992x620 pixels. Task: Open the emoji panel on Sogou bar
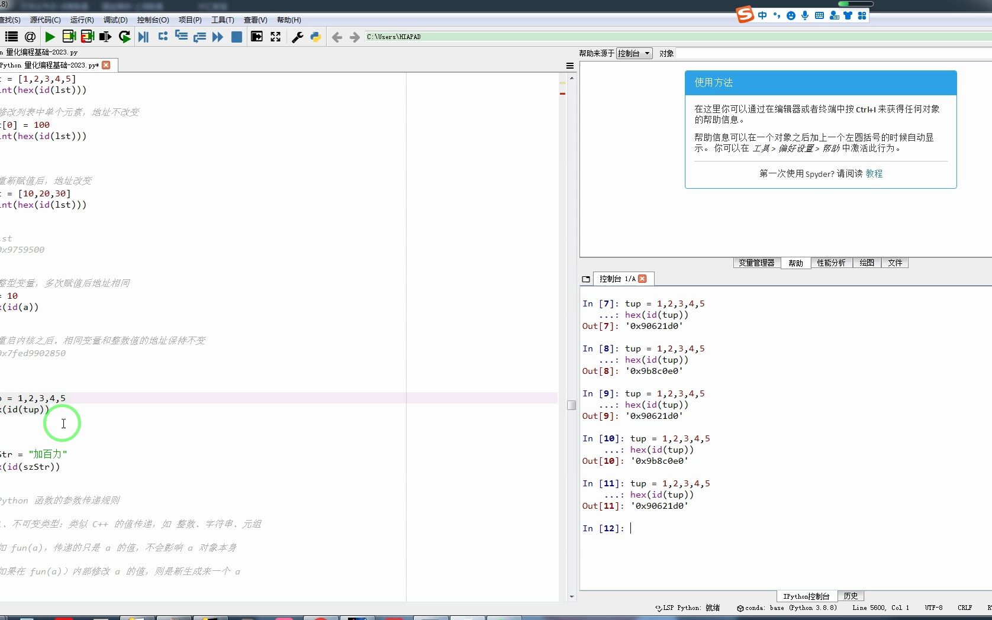(x=791, y=15)
